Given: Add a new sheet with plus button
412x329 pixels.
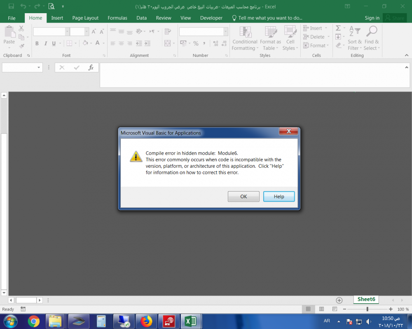Looking at the screenshot, I should point(339,300).
